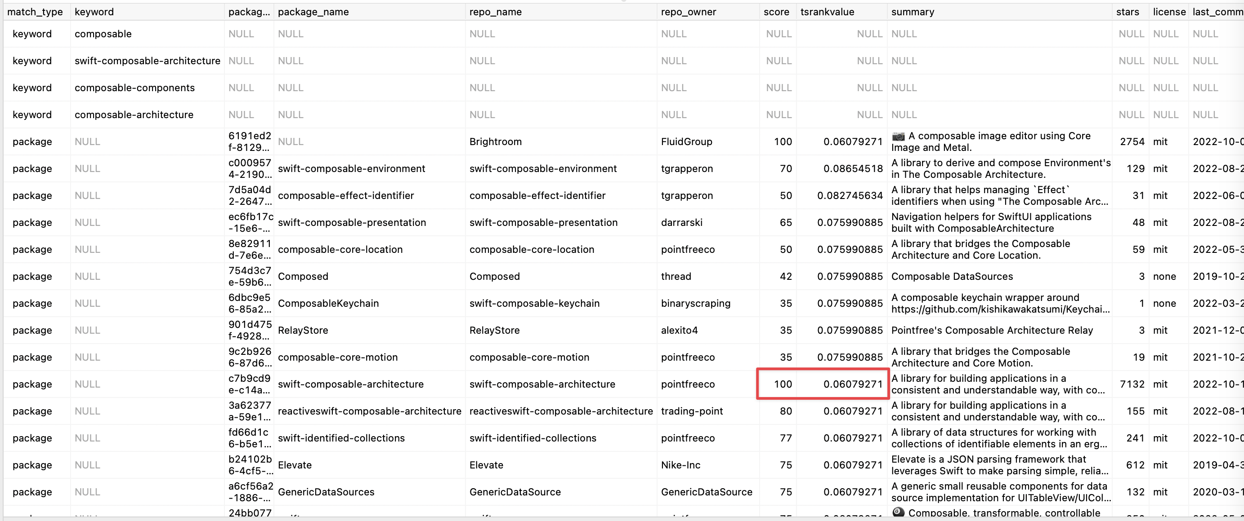The height and width of the screenshot is (521, 1244).
Task: Select the 7132 stars value
Action: click(x=1133, y=384)
